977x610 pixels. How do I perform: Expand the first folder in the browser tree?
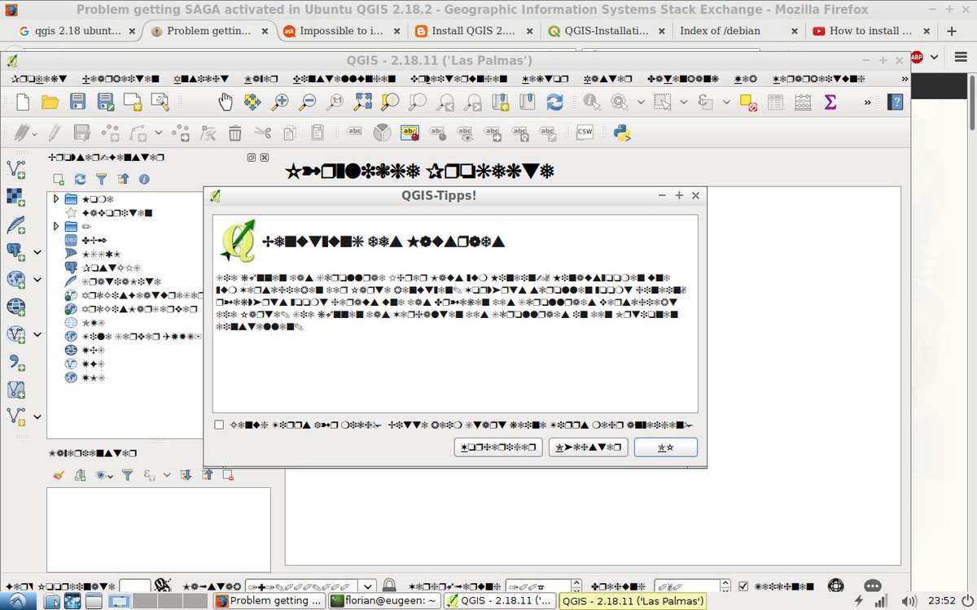56,198
